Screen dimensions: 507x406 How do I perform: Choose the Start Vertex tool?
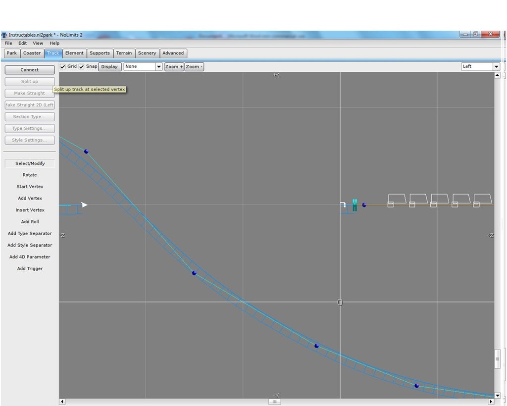point(30,187)
